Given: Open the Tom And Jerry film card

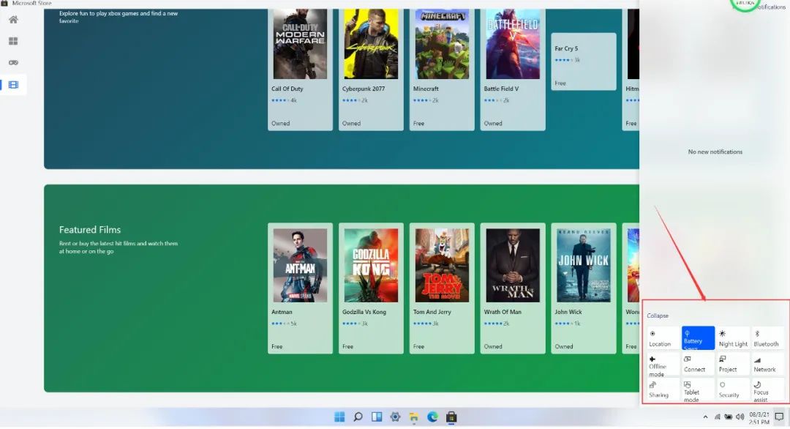Looking at the screenshot, I should point(442,288).
